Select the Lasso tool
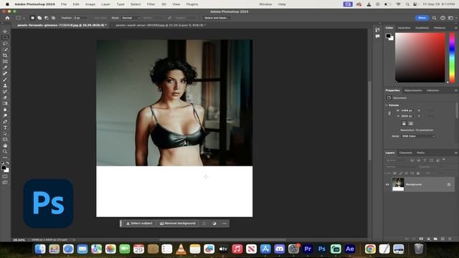This screenshot has height=258, width=459. [5, 43]
